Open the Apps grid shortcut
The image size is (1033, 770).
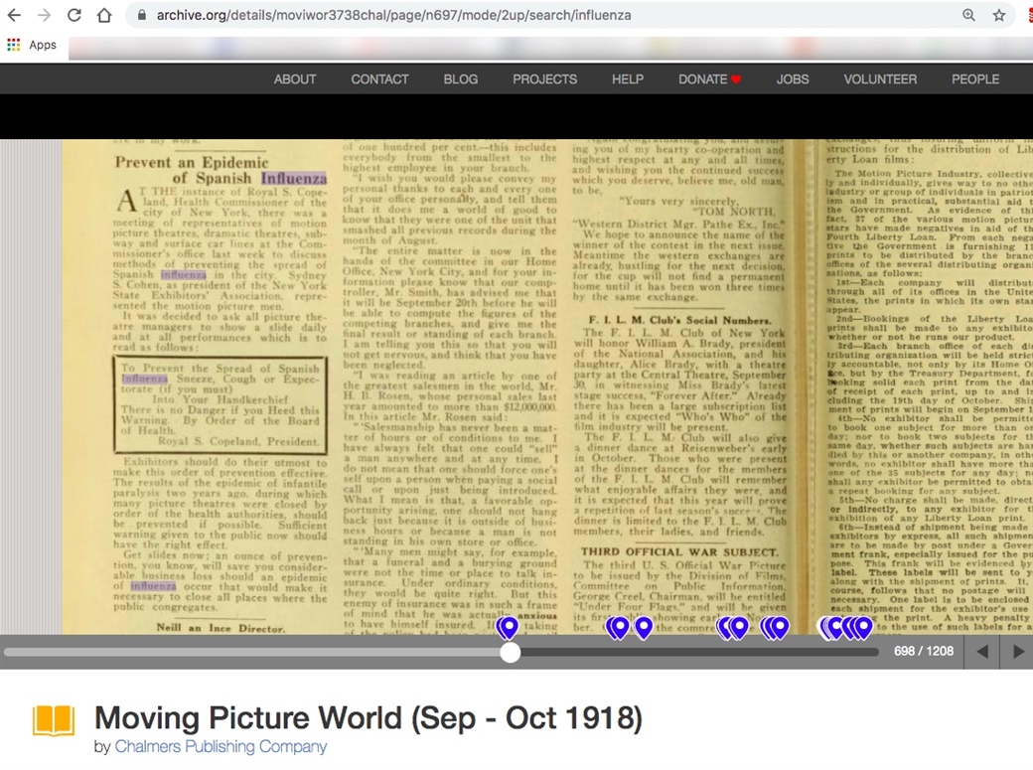click(31, 45)
